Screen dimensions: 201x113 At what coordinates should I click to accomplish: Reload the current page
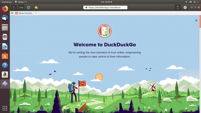[x=28, y=8]
